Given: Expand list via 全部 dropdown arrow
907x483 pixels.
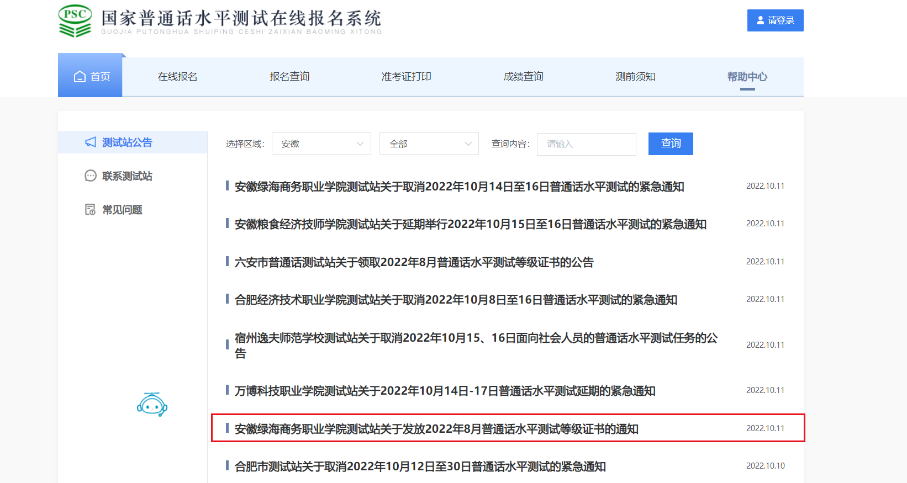Looking at the screenshot, I should 468,144.
